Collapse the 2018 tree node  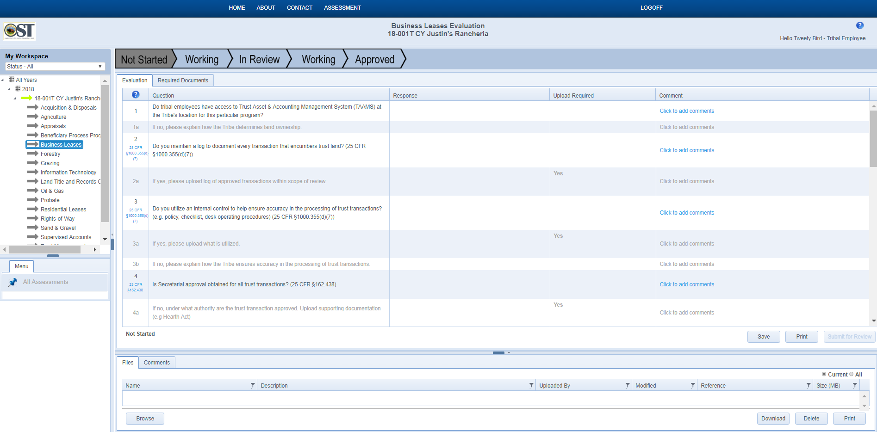pyautogui.click(x=9, y=89)
